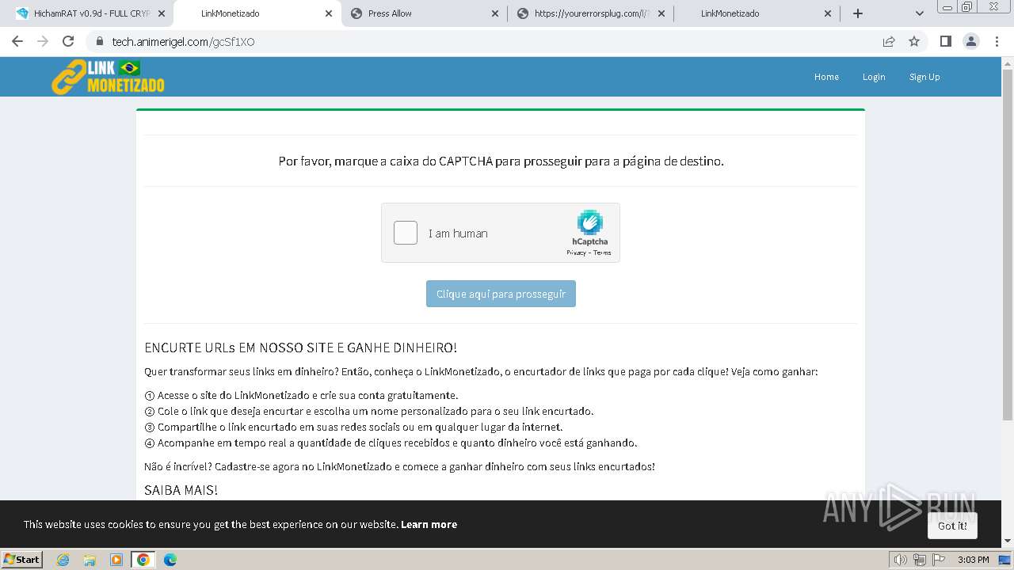This screenshot has width=1014, height=570.
Task: Open Sign Up in site navigation
Action: (924, 77)
